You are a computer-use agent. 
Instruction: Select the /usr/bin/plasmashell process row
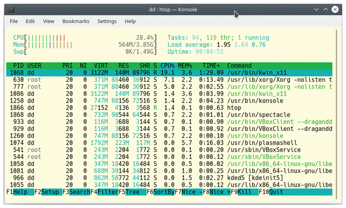point(169,143)
